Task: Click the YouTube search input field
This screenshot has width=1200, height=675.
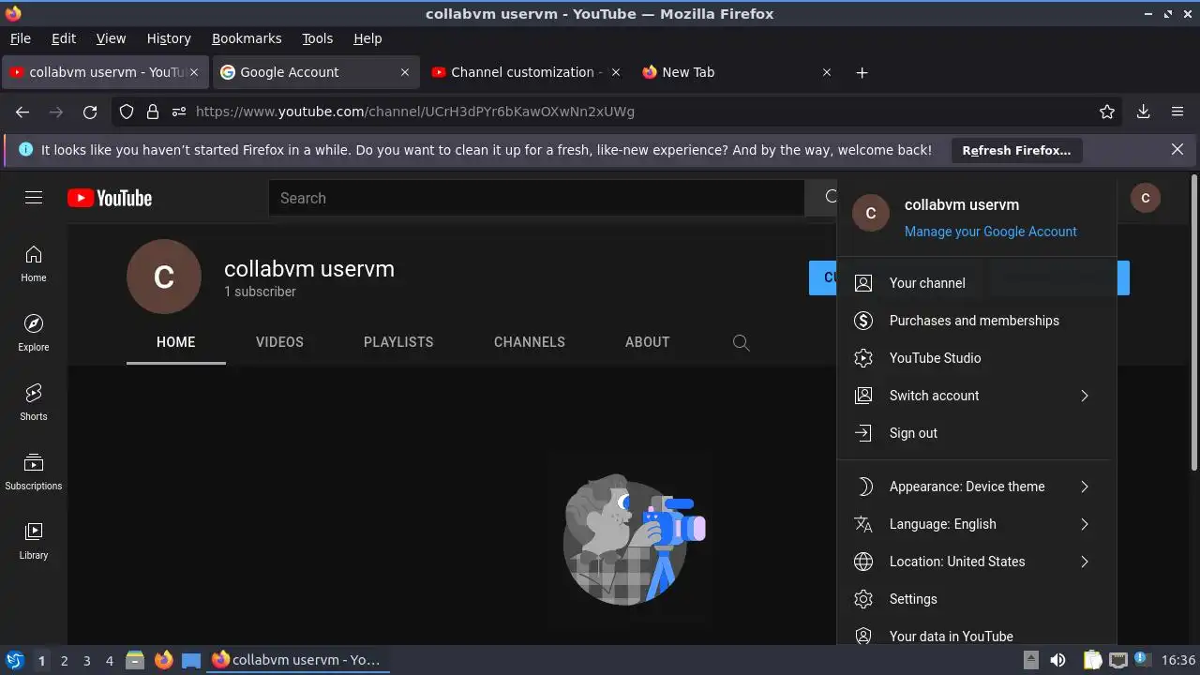Action: (x=536, y=198)
